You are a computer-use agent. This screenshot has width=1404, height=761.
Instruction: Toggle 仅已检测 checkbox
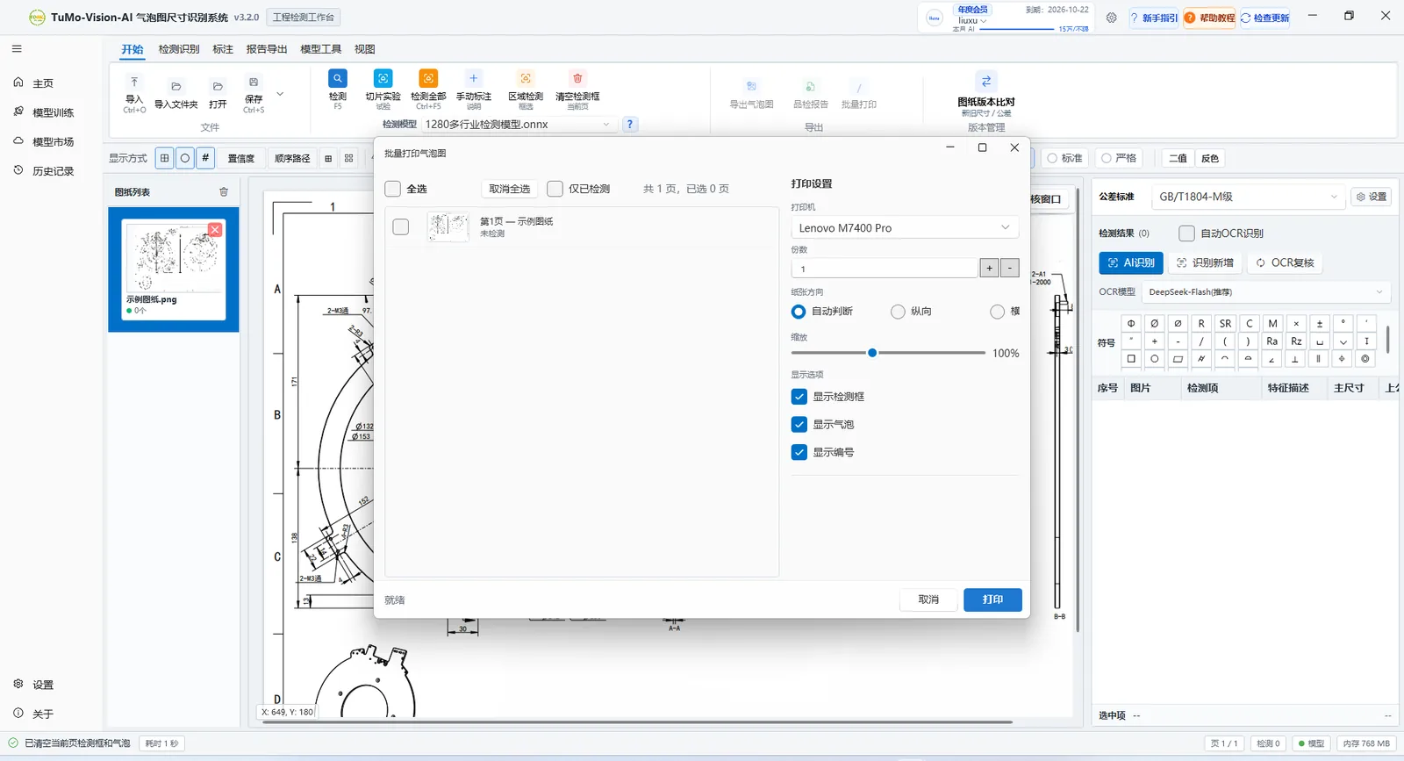(555, 189)
